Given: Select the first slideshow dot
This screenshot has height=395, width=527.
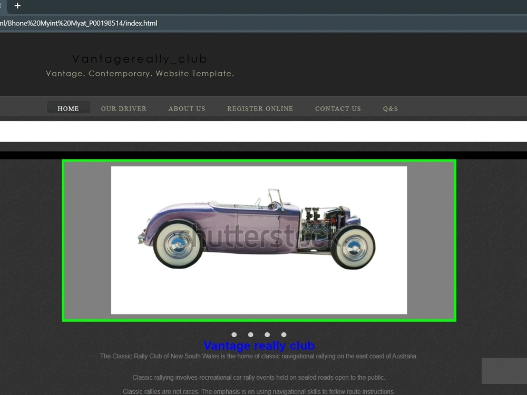Looking at the screenshot, I should (x=235, y=334).
